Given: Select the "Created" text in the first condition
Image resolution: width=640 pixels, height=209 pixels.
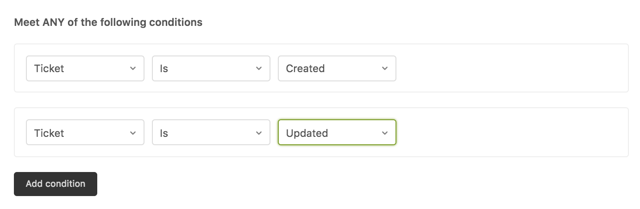Looking at the screenshot, I should pos(305,68).
